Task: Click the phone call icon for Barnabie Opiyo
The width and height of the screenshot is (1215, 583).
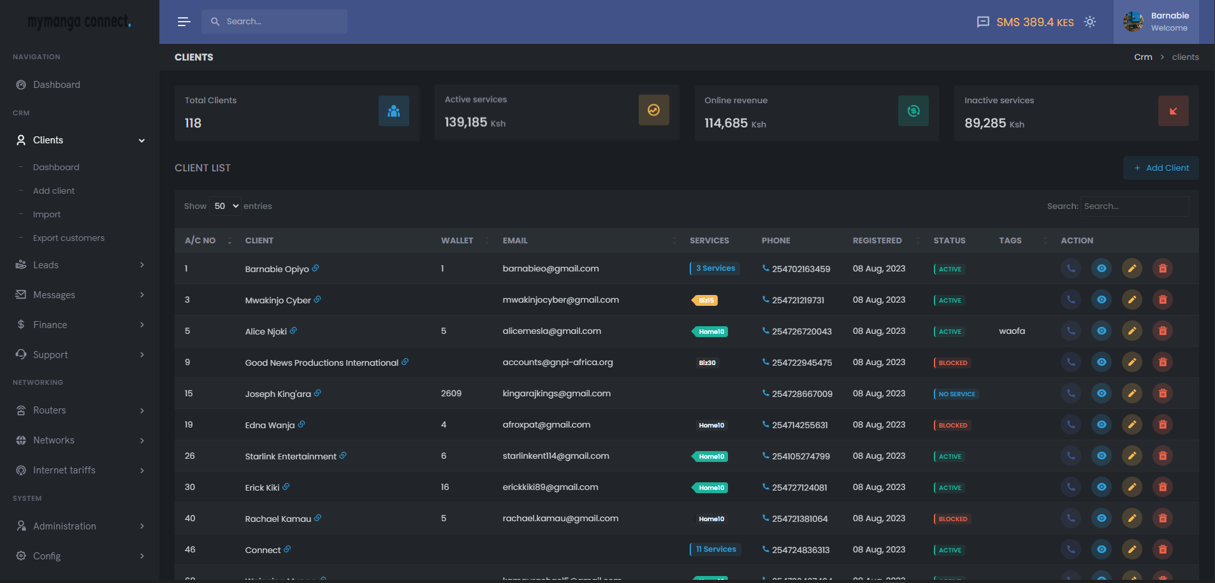Action: 1070,269
